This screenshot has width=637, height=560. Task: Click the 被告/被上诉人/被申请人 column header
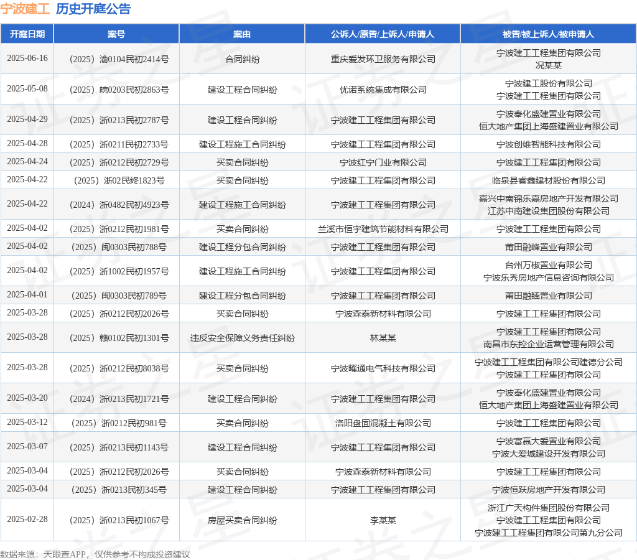549,34
